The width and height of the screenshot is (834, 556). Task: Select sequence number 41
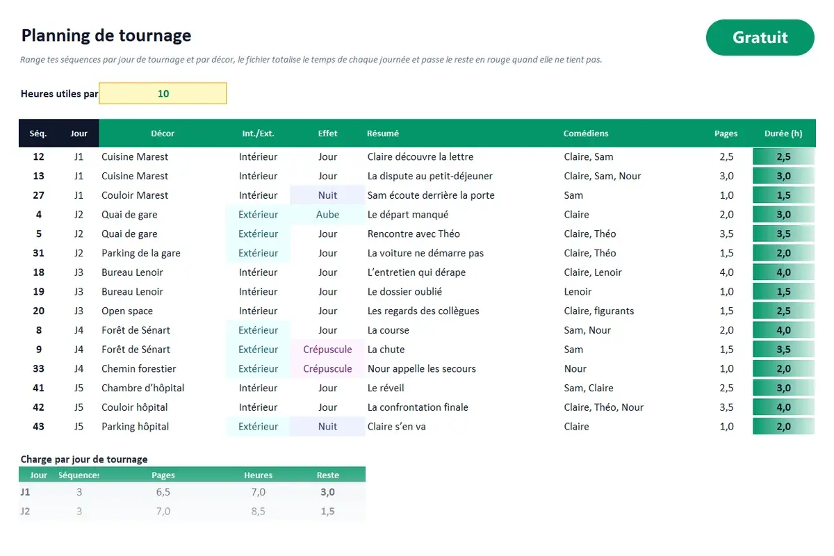(x=38, y=389)
